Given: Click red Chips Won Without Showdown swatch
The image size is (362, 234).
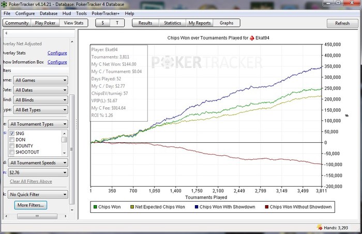Looking at the screenshot, I should coord(267,207).
